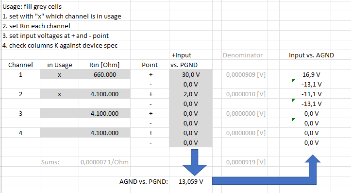Select the "0,0 V" AGND result for channel 4 minus
The image size is (351, 193).
click(311, 143)
